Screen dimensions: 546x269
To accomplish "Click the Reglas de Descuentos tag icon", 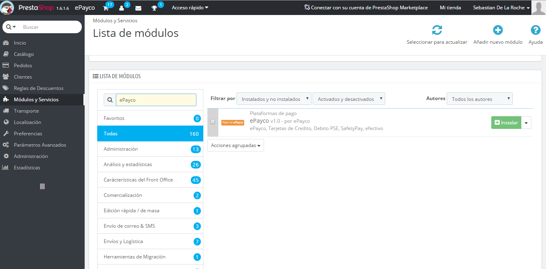I will pos(6,88).
